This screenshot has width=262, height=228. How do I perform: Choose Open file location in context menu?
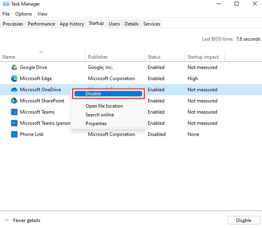(104, 106)
